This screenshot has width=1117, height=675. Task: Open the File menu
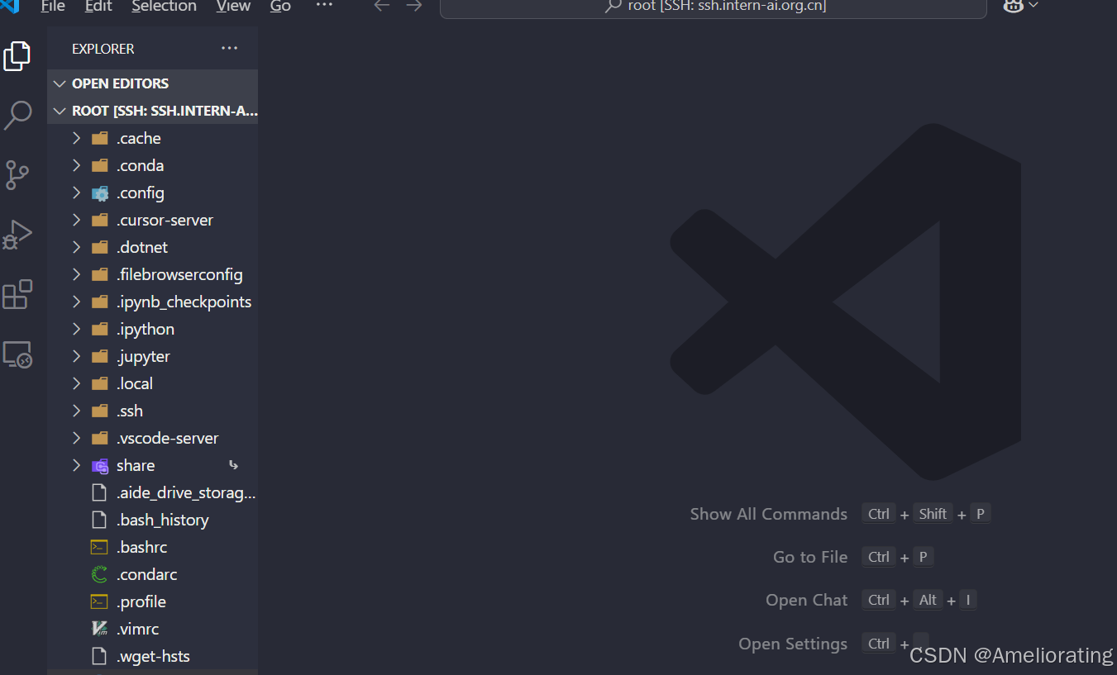[x=52, y=7]
